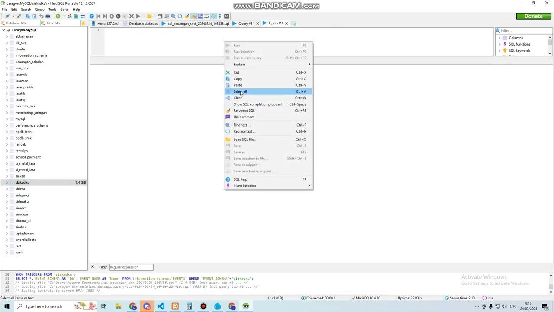Choose Un/comment in the context menu

[268, 117]
